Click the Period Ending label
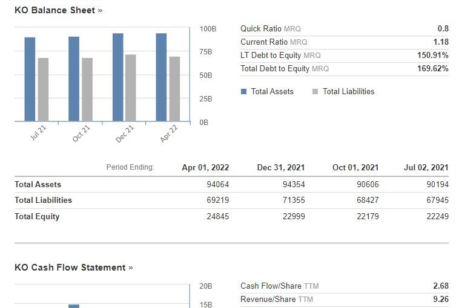Viewport: 459px width, 308px height. [130, 167]
